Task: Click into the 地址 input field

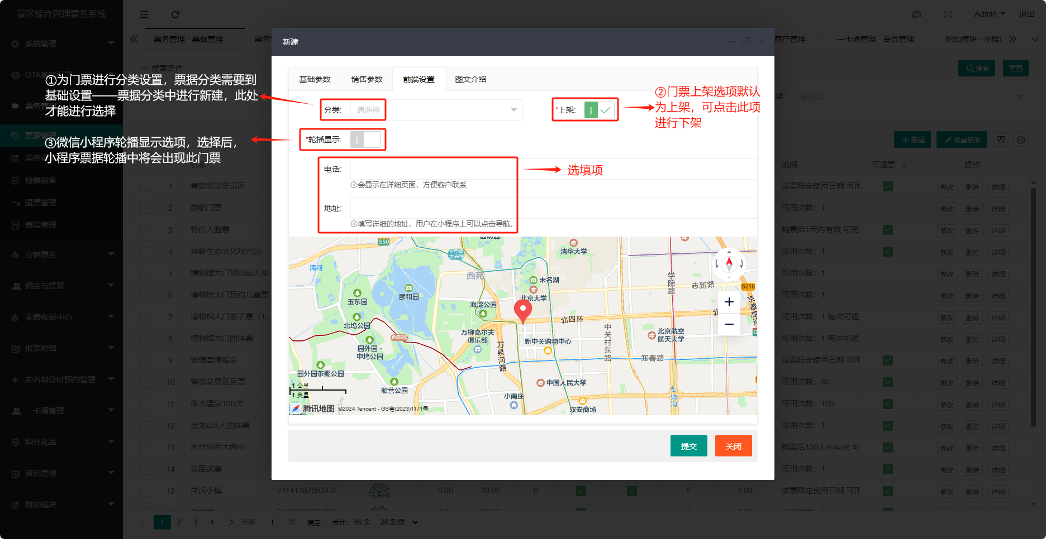Action: click(553, 208)
